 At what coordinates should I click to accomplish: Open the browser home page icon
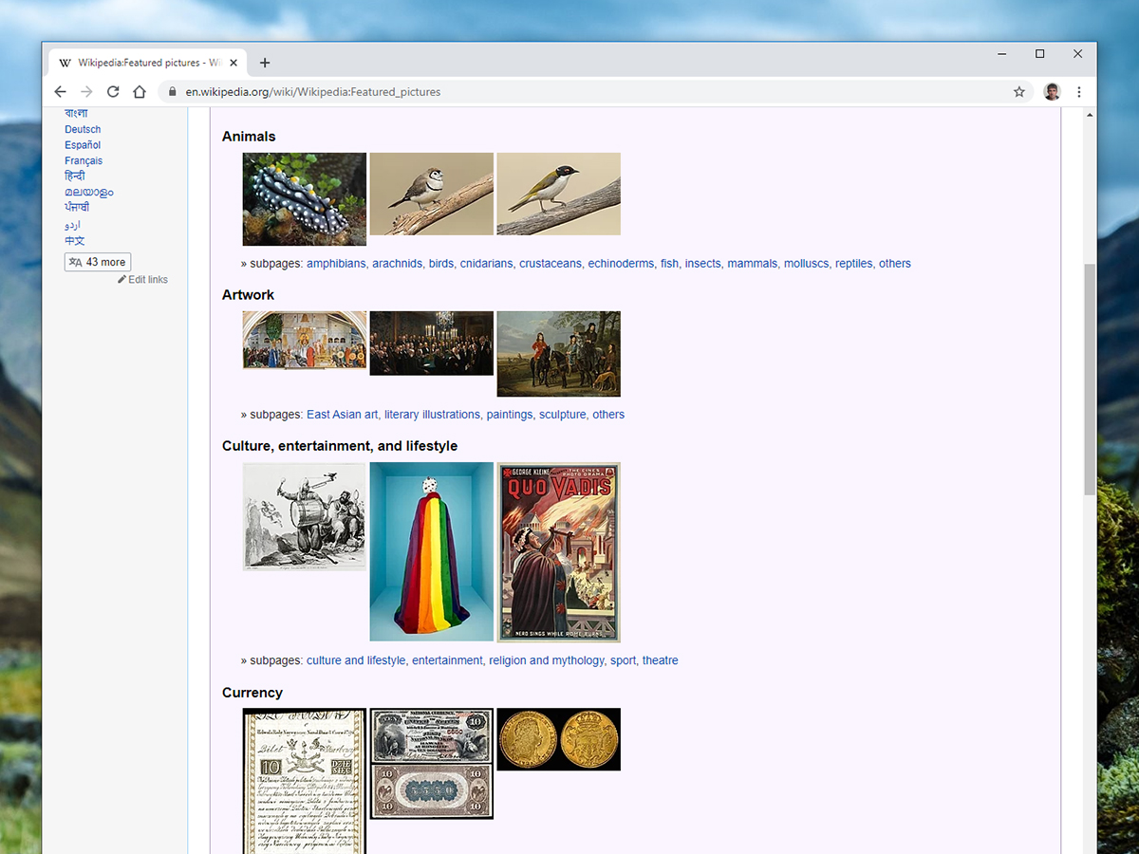pyautogui.click(x=139, y=91)
